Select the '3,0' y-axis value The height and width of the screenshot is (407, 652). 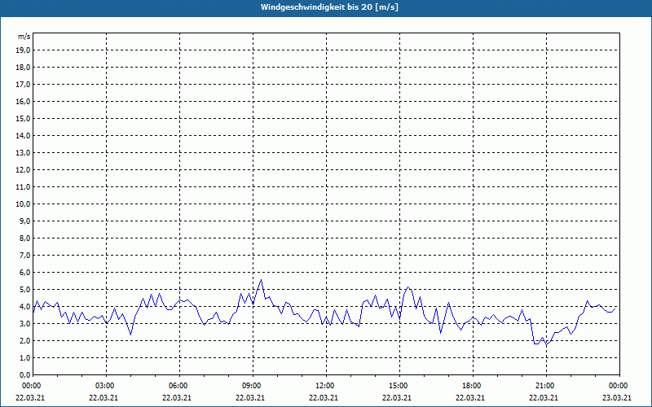[24, 323]
